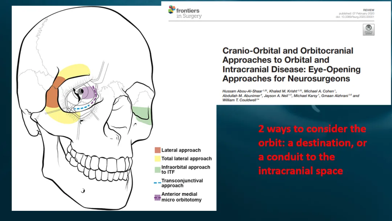This screenshot has width=392, height=221.
Task: Click the red orbit destination text
Action: 312,150
